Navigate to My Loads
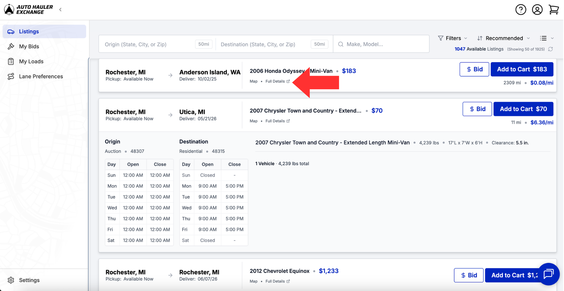 tap(31, 61)
